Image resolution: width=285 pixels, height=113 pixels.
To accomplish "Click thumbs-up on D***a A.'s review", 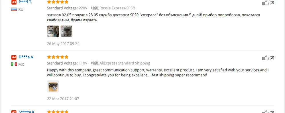I will click(x=265, y=57).
